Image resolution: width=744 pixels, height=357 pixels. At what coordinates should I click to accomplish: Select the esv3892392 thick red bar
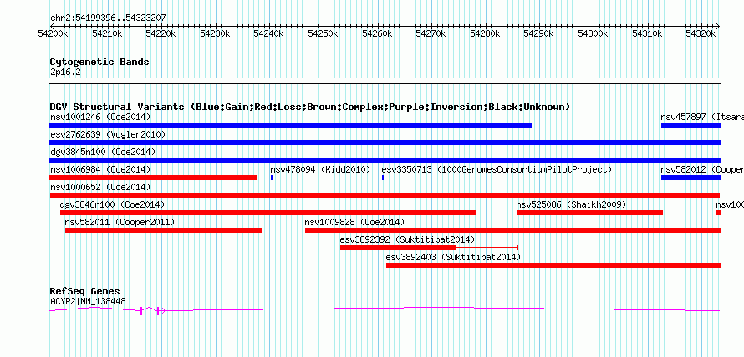[x=398, y=248]
